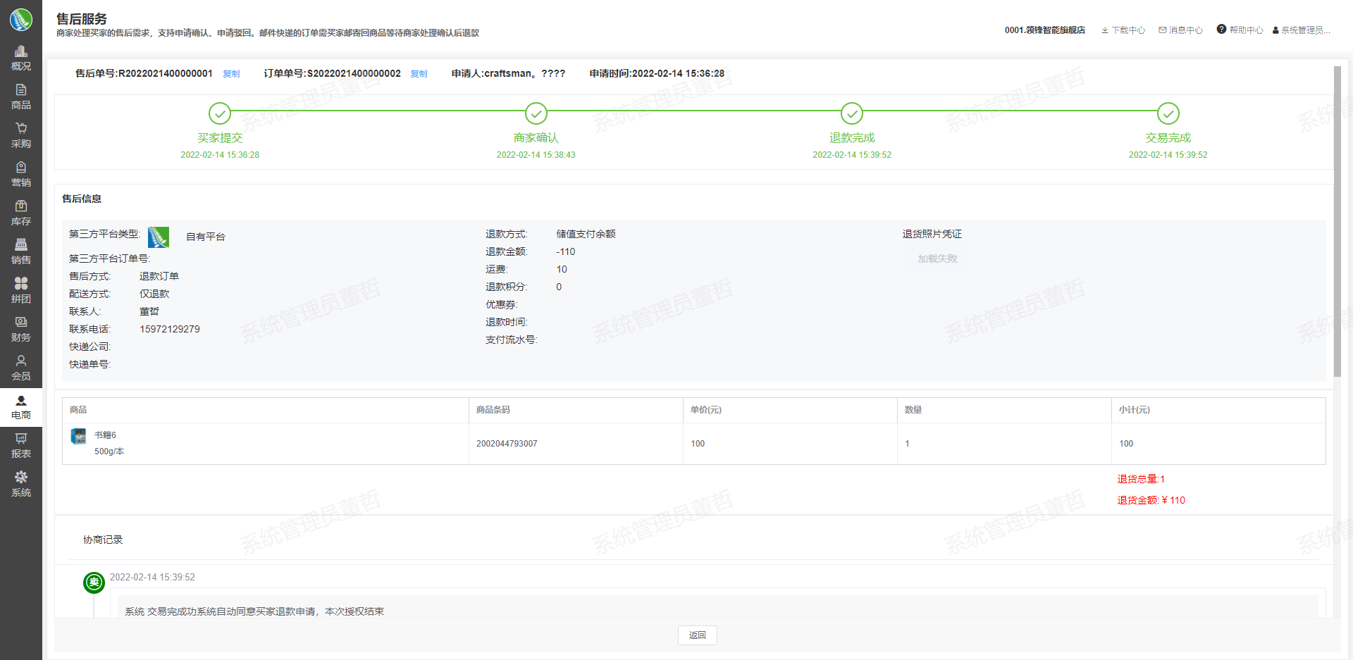Click the 商品条码 column header
The width and height of the screenshot is (1353, 660).
[x=493, y=410]
